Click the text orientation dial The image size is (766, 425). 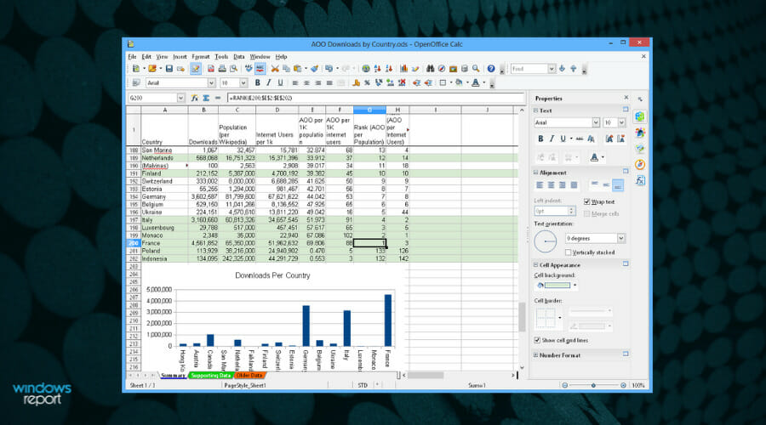click(x=546, y=241)
